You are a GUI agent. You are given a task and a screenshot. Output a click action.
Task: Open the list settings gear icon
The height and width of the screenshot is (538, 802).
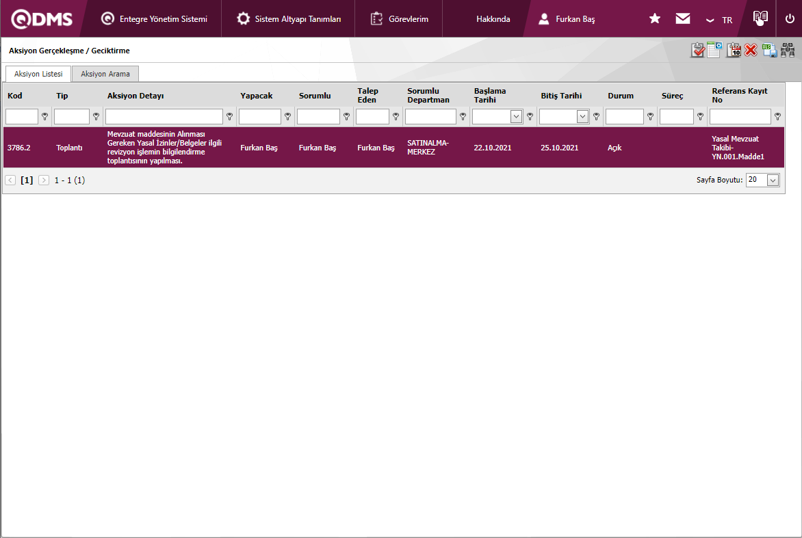tap(714, 50)
